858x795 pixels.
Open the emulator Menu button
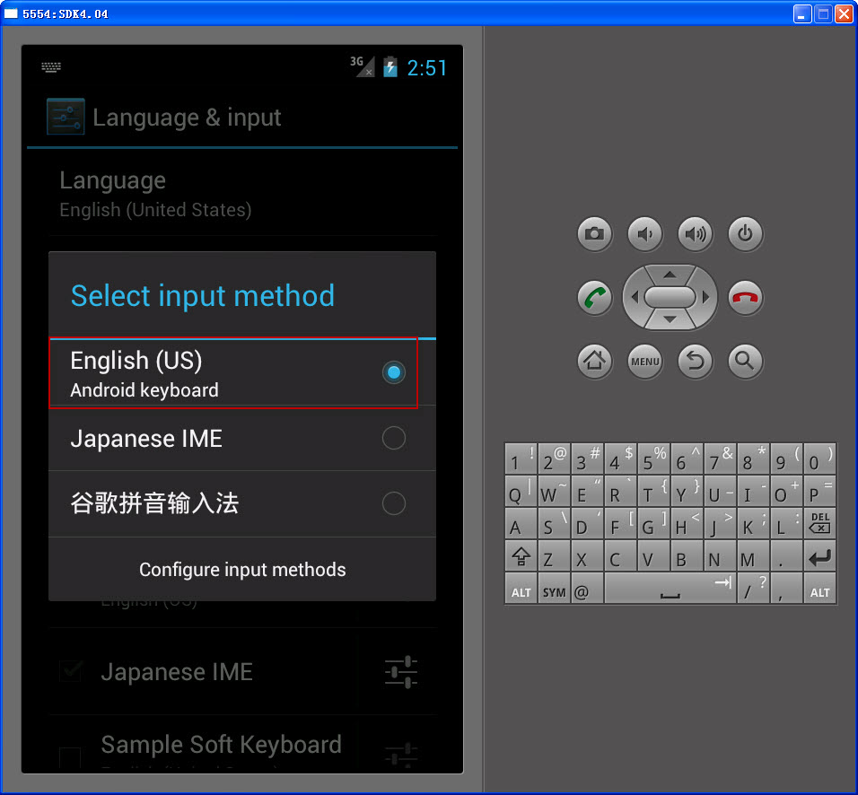pyautogui.click(x=644, y=361)
